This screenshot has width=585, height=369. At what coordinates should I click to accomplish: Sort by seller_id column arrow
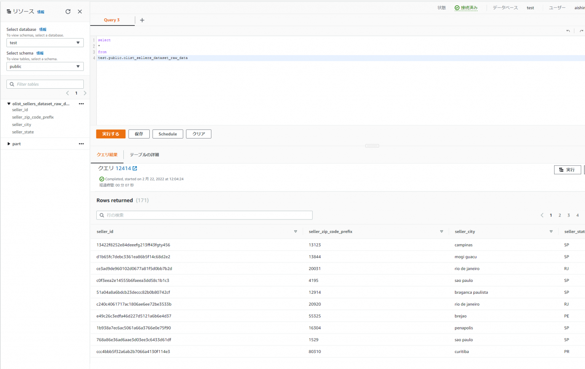[295, 232]
